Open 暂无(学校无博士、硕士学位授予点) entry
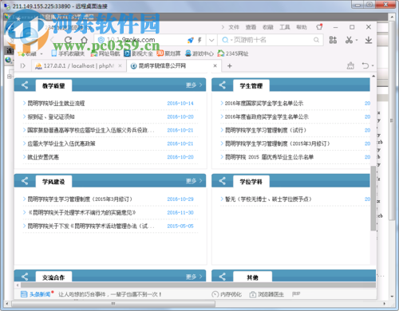This screenshot has width=399, height=311. tap(268, 199)
